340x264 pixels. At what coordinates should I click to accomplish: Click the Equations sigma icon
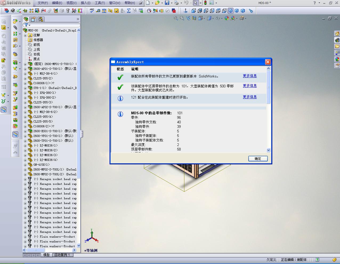coord(129,11)
